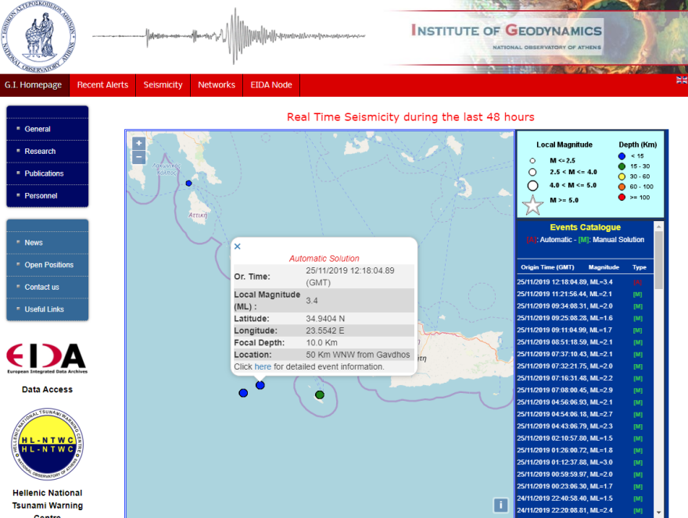Click 'here' for detailed event information
The image size is (688, 518).
pos(263,366)
